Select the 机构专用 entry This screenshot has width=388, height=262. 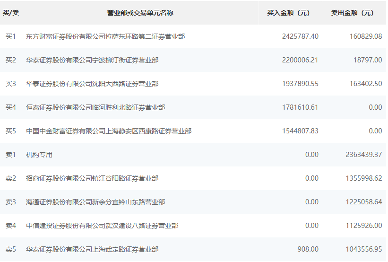(39, 155)
